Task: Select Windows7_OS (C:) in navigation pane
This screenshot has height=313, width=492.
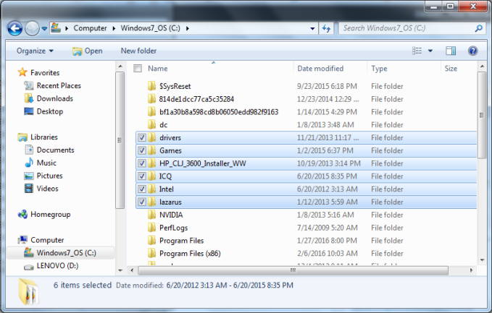Action: (x=66, y=252)
